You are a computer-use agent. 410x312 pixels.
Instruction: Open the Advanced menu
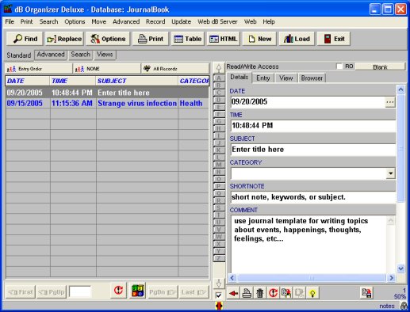(x=126, y=21)
